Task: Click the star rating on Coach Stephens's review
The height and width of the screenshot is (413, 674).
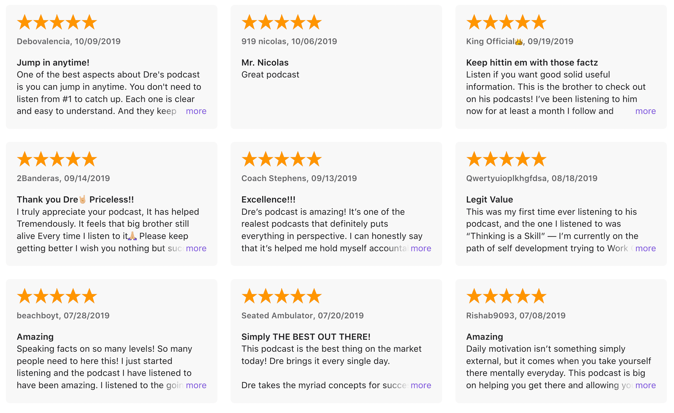Action: tap(281, 159)
